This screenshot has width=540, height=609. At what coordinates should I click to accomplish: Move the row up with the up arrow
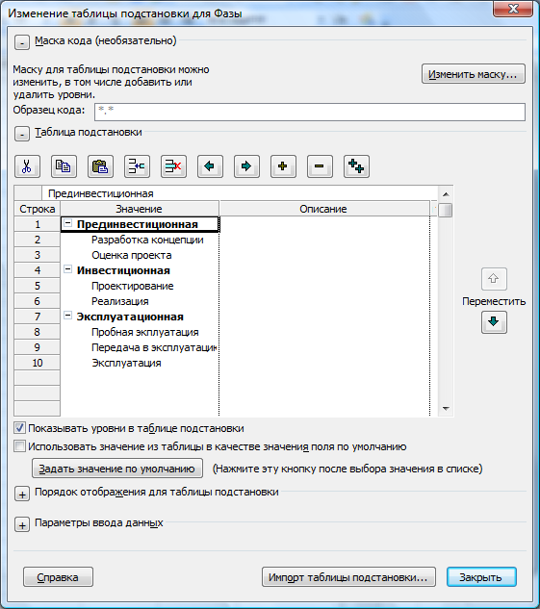pyautogui.click(x=494, y=279)
